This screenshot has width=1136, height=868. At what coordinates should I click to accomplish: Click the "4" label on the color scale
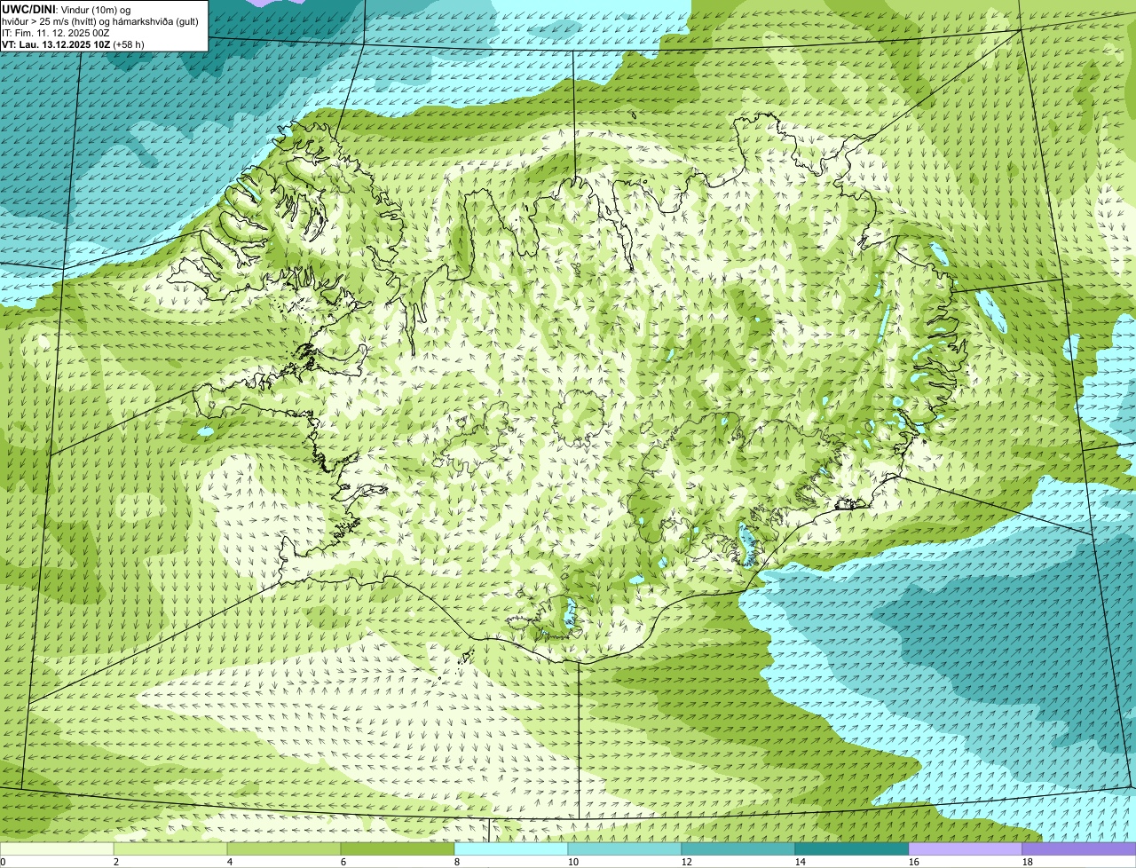click(230, 862)
